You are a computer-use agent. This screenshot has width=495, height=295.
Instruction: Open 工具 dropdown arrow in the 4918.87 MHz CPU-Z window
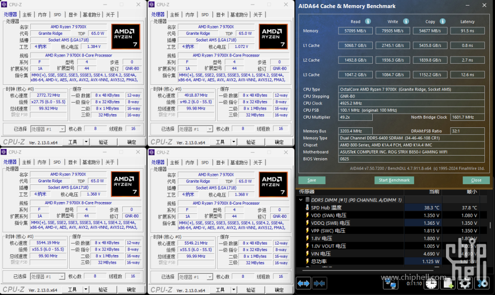pos(234,142)
